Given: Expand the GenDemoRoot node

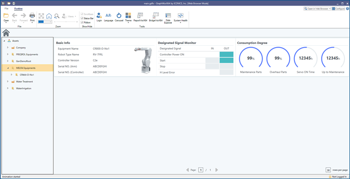Looking at the screenshot, I should (8, 61).
